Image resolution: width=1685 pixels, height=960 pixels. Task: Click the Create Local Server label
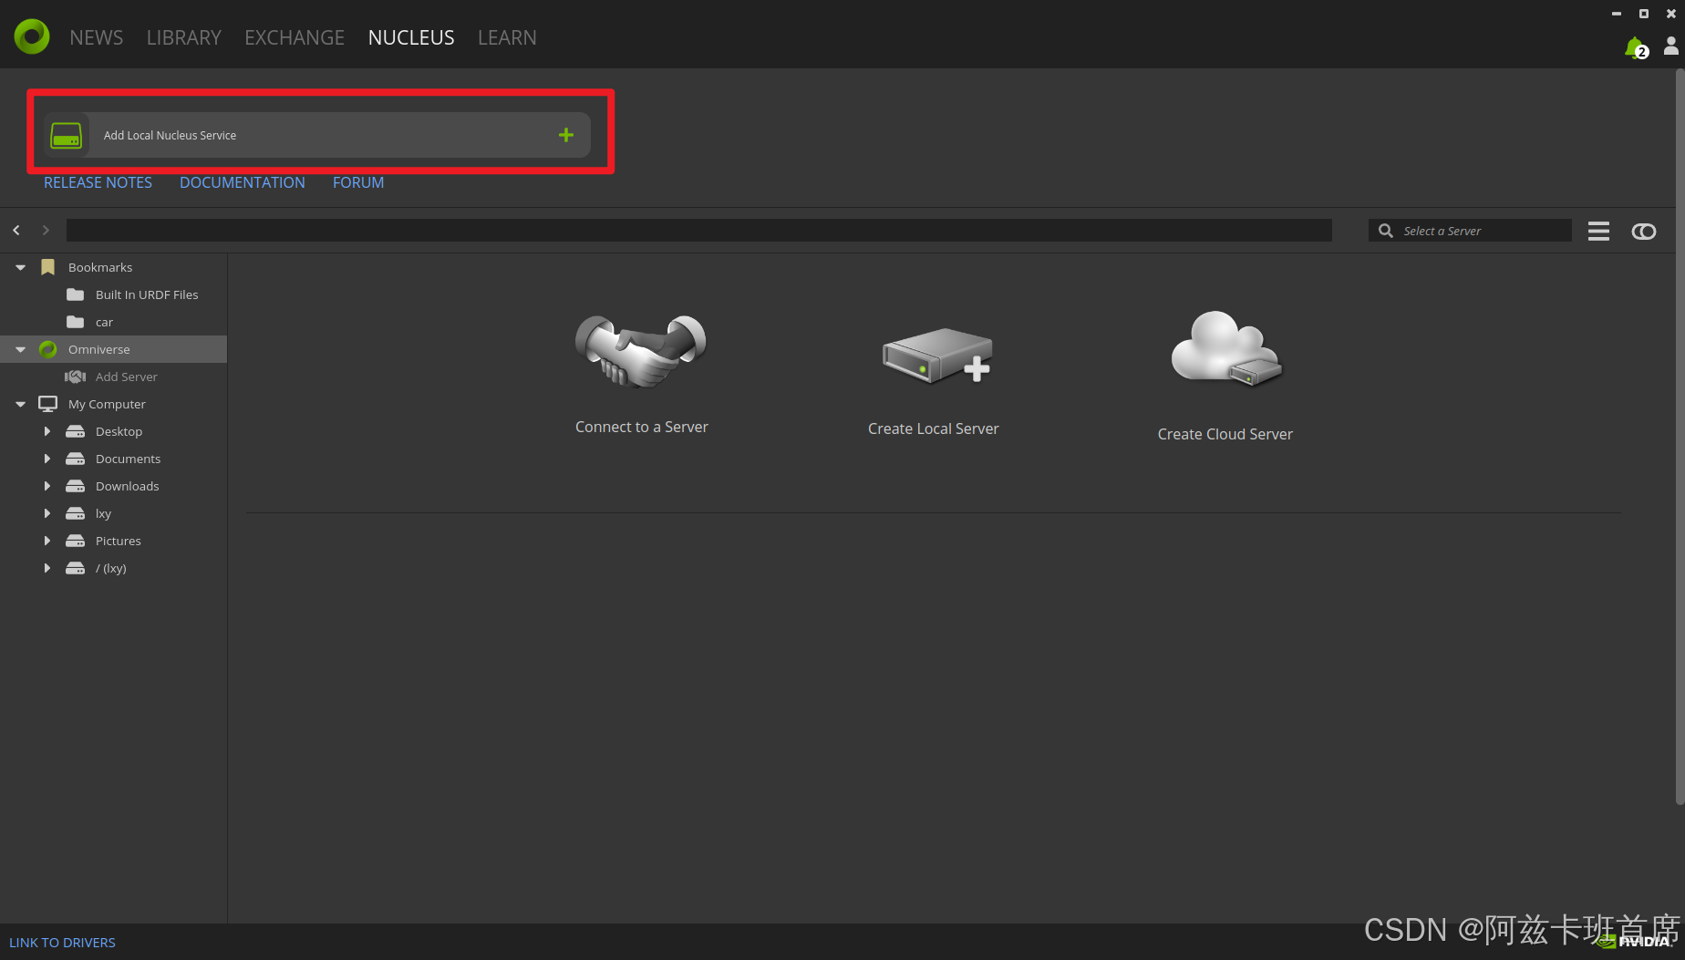tap(934, 428)
